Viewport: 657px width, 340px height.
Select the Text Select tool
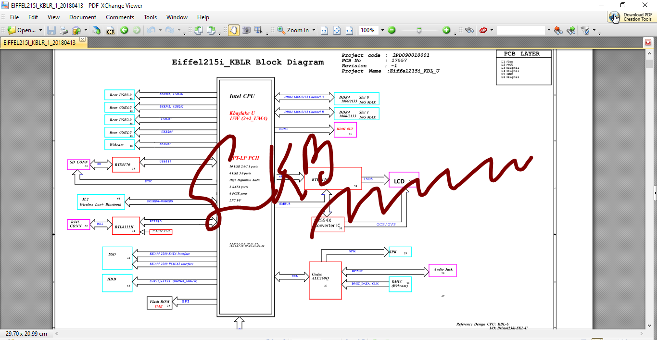tap(258, 30)
